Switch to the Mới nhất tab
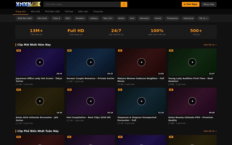The height and width of the screenshot is (145, 232). point(35,12)
